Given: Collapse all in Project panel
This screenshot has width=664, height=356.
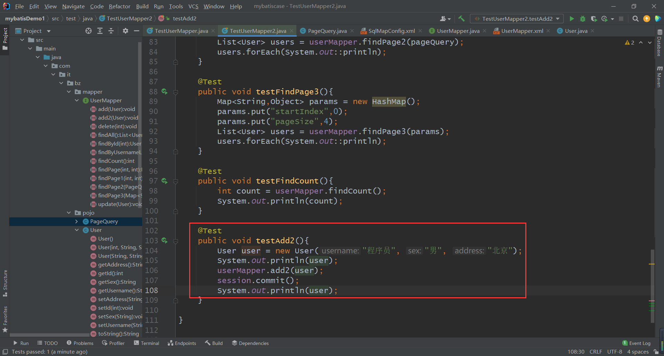Looking at the screenshot, I should [111, 31].
